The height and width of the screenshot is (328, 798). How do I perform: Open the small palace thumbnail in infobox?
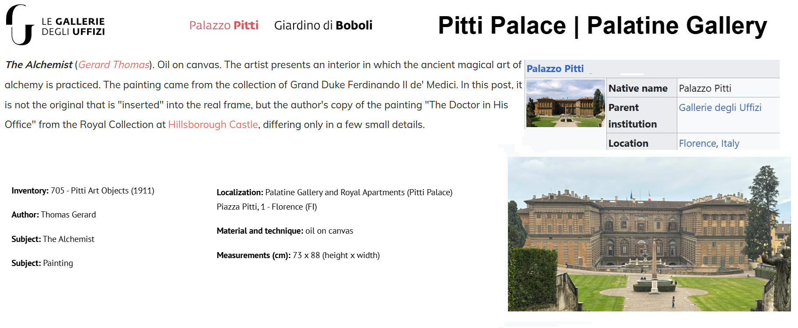point(565,104)
